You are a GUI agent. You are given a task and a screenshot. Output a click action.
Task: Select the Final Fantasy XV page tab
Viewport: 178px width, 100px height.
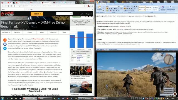tap(6, 32)
